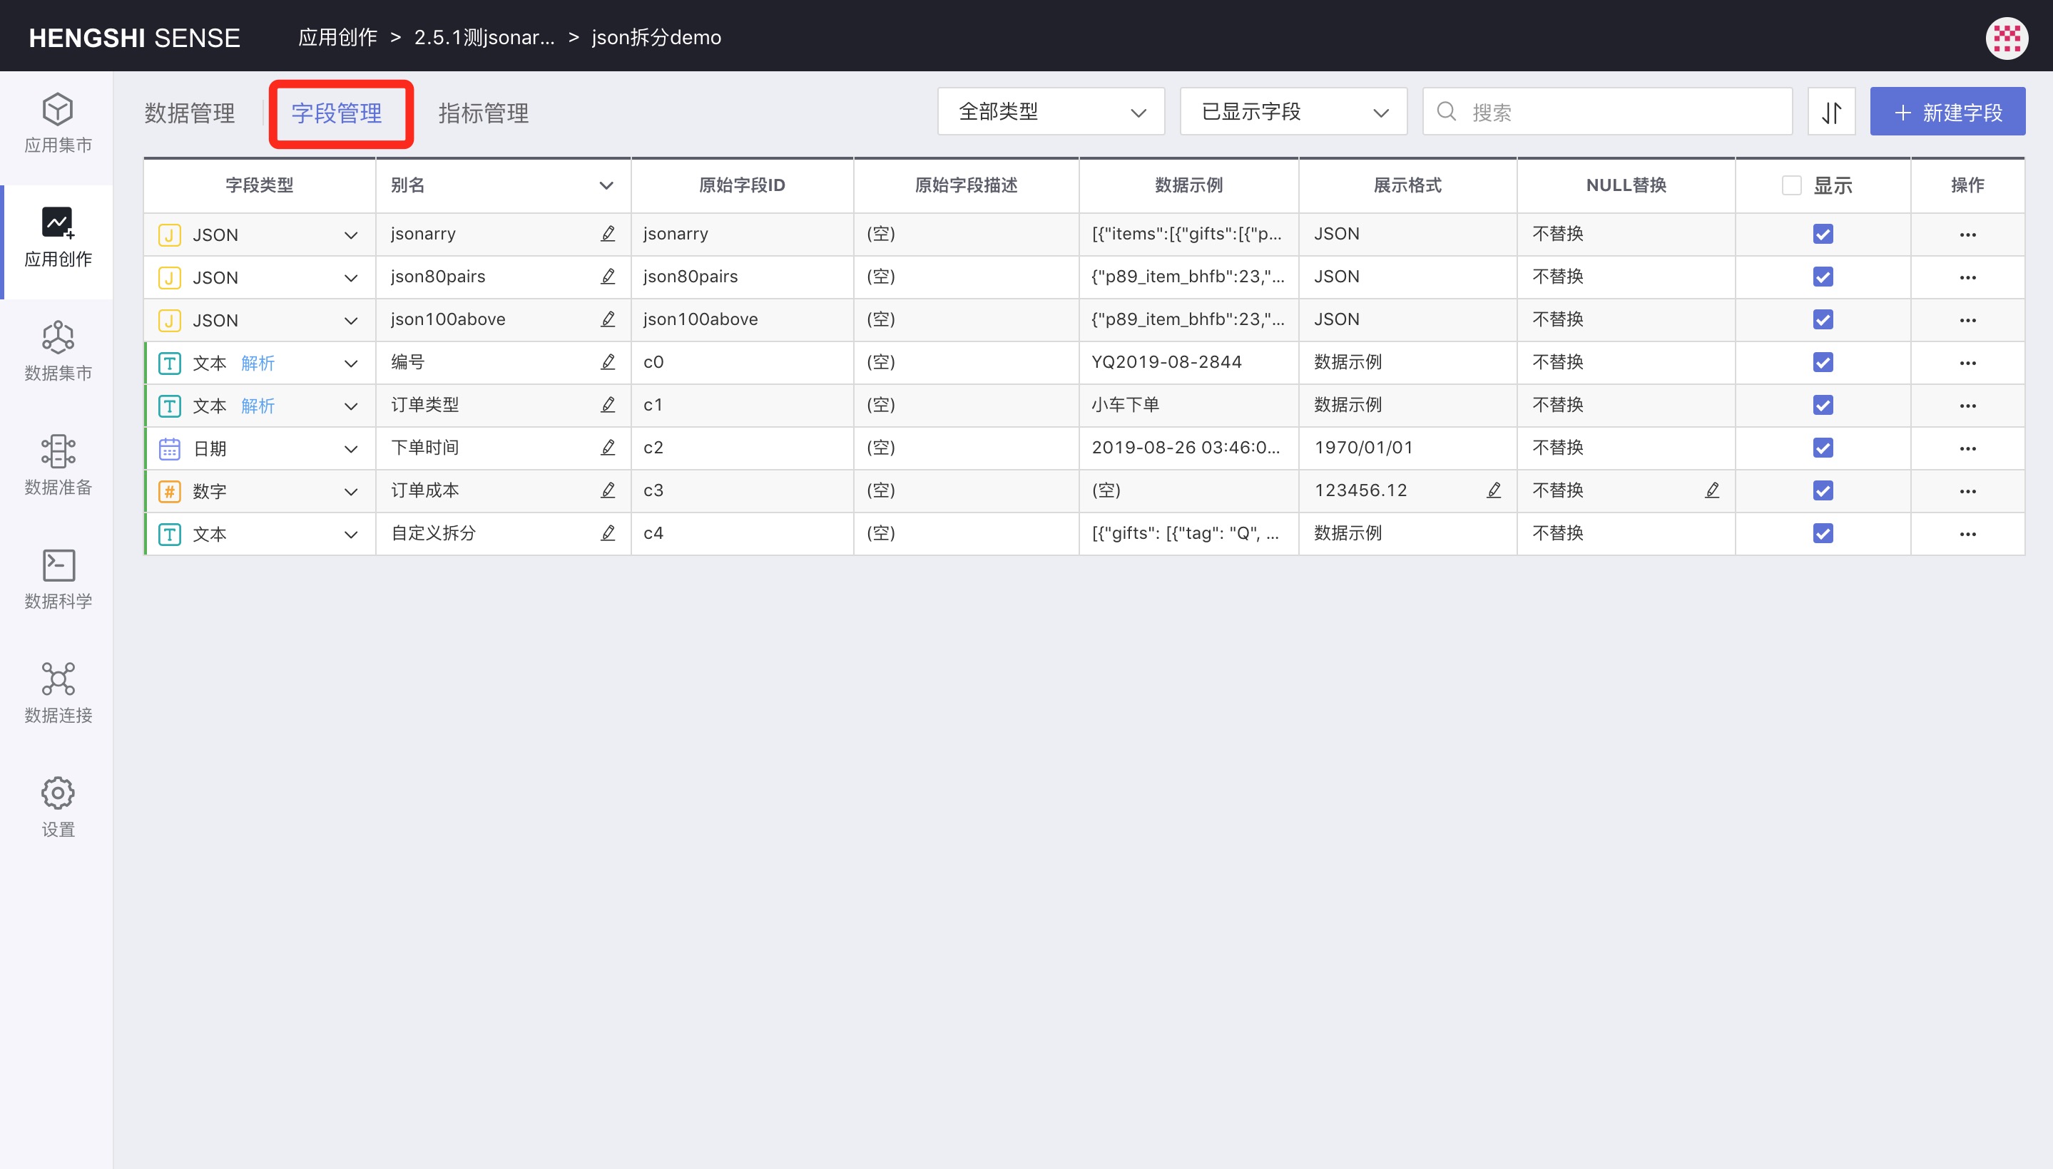The width and height of the screenshot is (2053, 1169).
Task: Open more actions for jsonarry row
Action: (1968, 235)
